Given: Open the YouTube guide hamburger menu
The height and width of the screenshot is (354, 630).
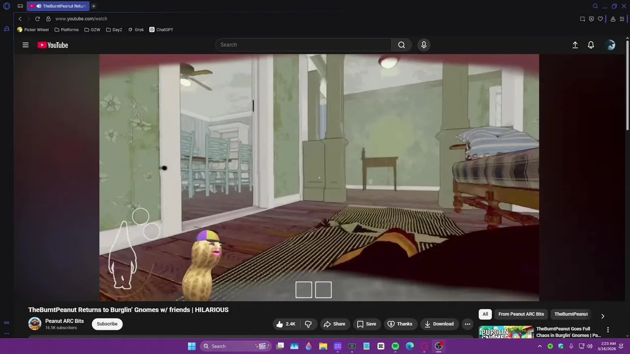Looking at the screenshot, I should tap(26, 45).
